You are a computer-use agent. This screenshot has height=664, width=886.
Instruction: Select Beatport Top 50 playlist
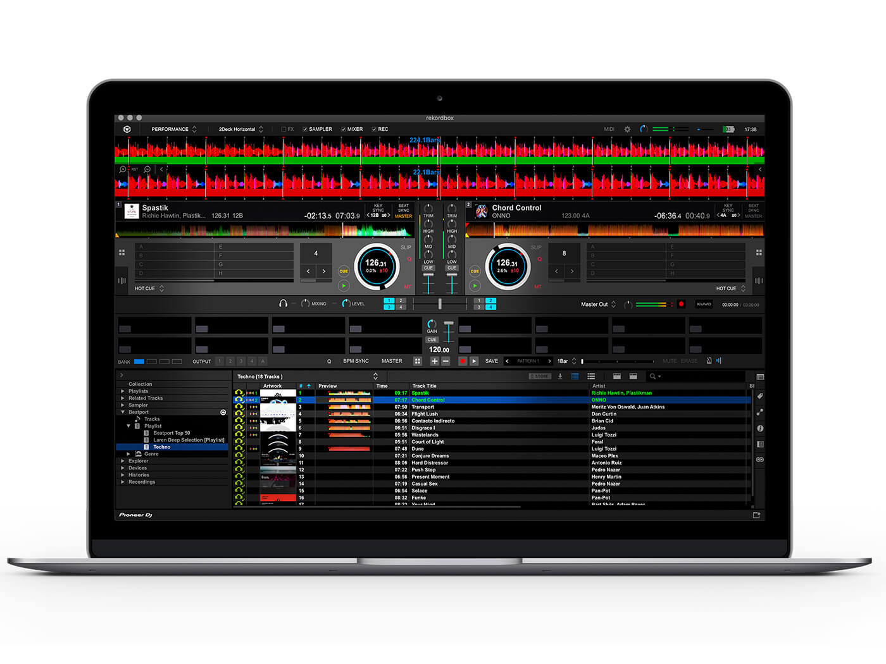pos(172,433)
